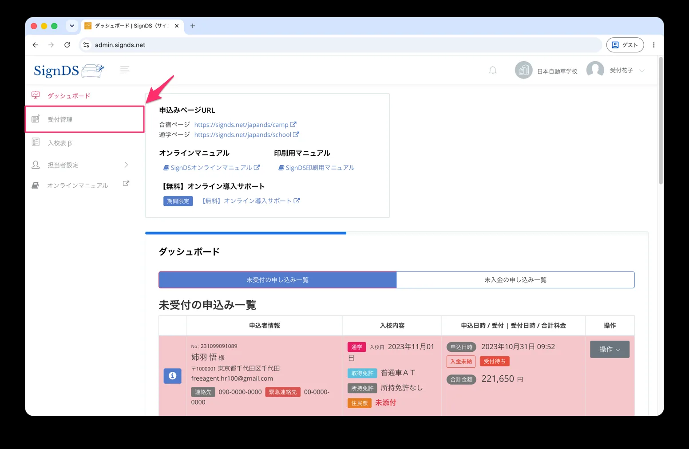Click the 未添付 住民票 status text
689x449 pixels.
386,403
